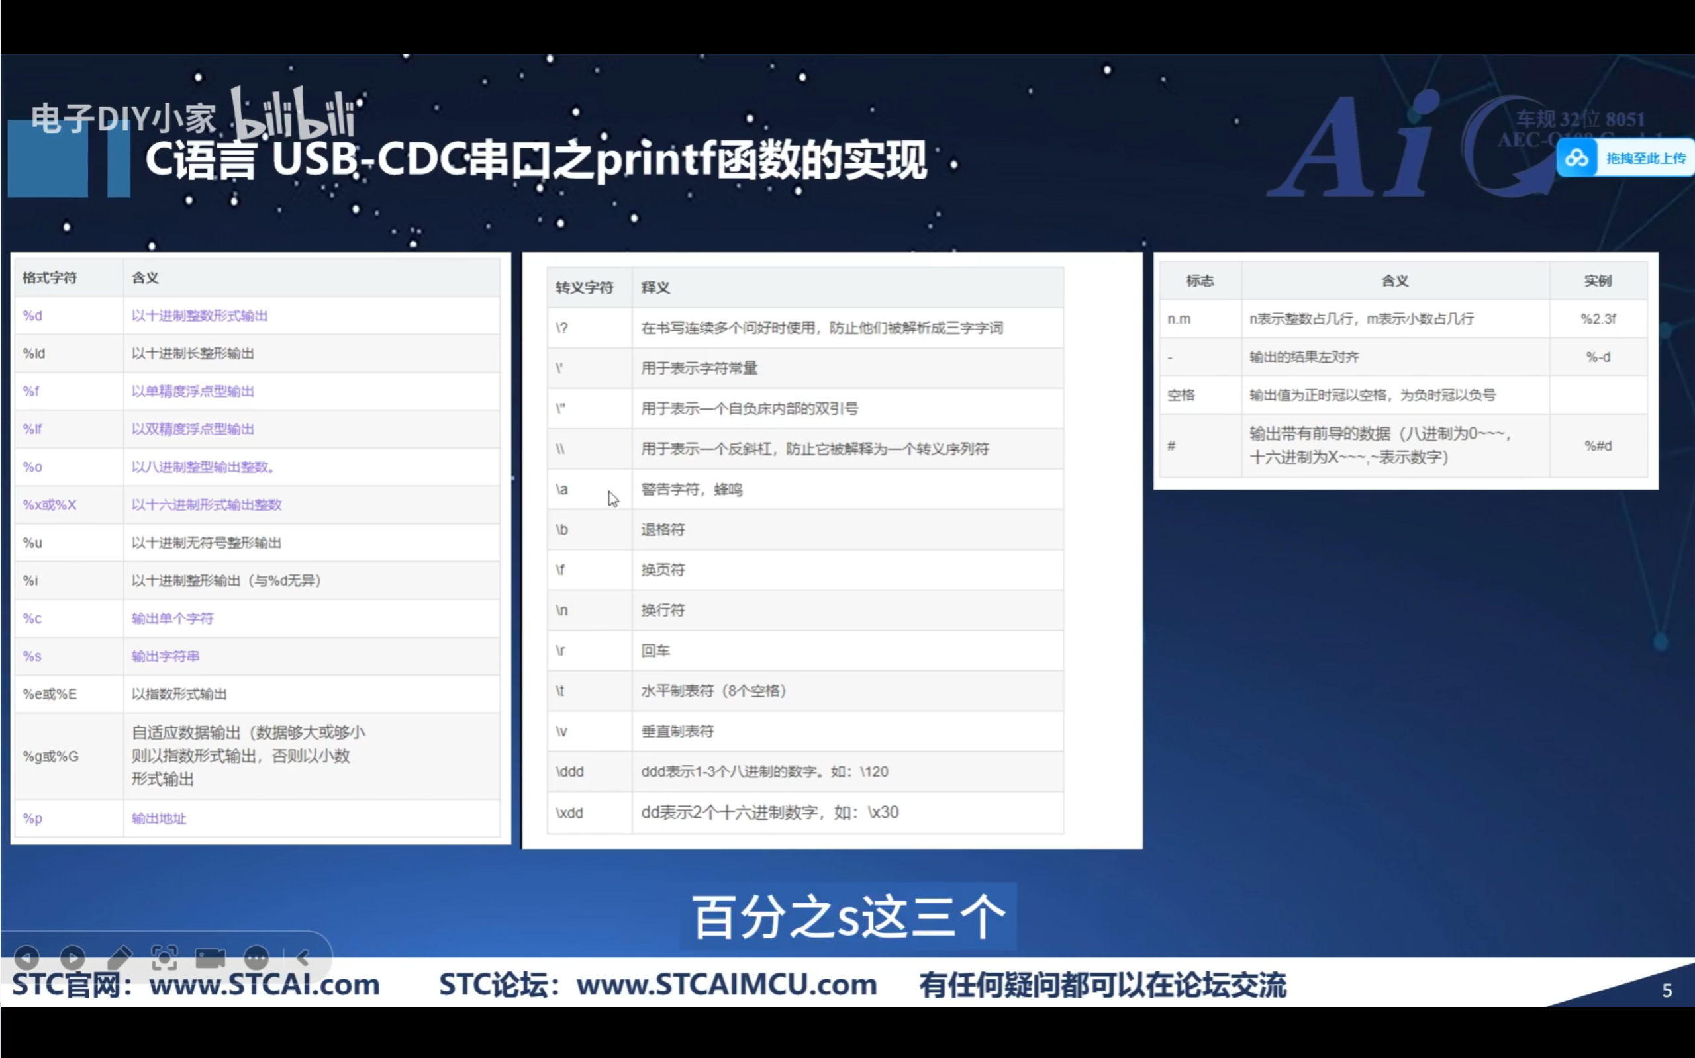Click the \\ backslash escape cell

pos(589,449)
